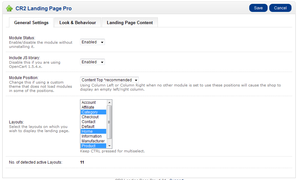
Task: Expand the Module Position dropdown
Action: [x=109, y=80]
